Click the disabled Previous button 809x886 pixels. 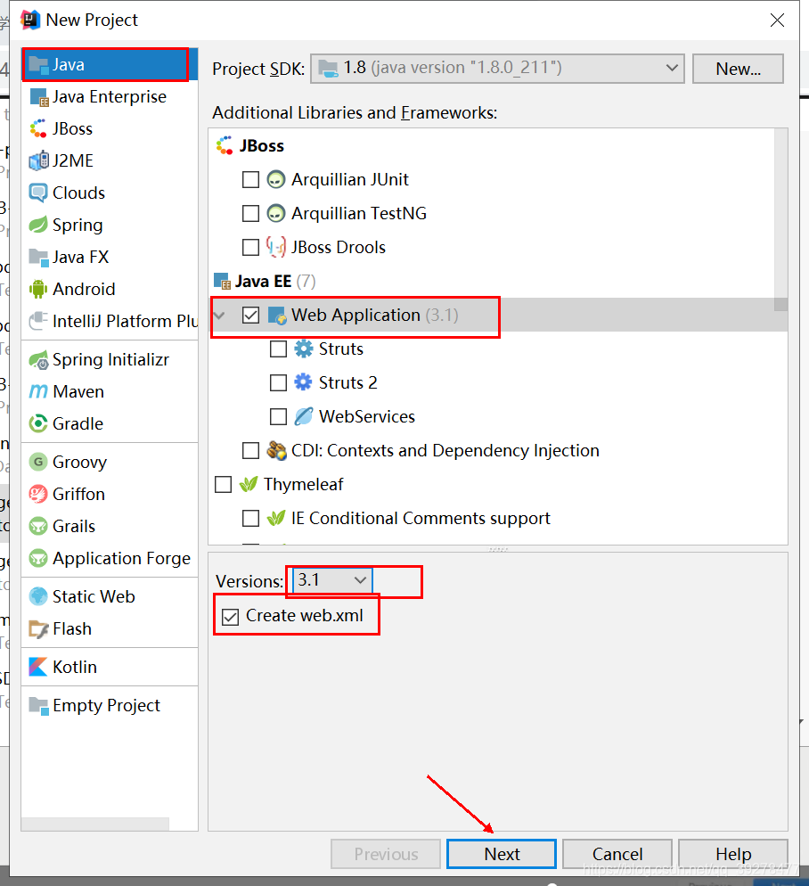386,854
